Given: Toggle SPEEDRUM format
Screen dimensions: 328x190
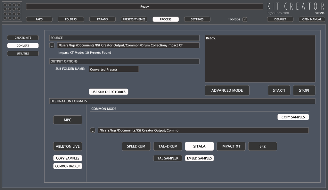Looking at the screenshot, I should coord(136,146).
